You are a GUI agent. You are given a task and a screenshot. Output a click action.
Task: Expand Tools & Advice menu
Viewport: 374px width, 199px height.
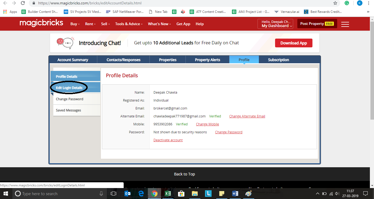[x=129, y=24]
